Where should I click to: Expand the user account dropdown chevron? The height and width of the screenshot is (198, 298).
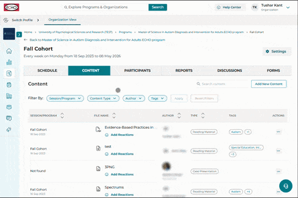[288, 7]
